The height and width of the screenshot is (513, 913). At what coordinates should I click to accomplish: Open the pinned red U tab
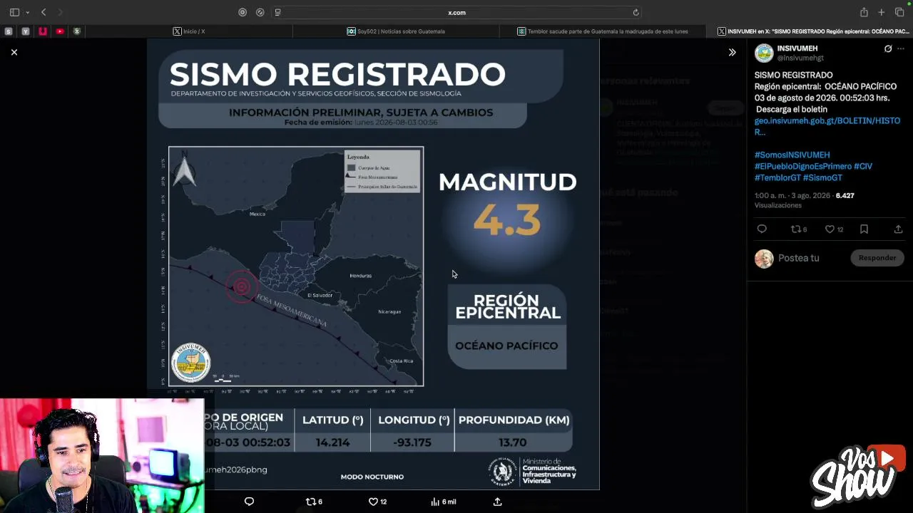click(x=43, y=31)
